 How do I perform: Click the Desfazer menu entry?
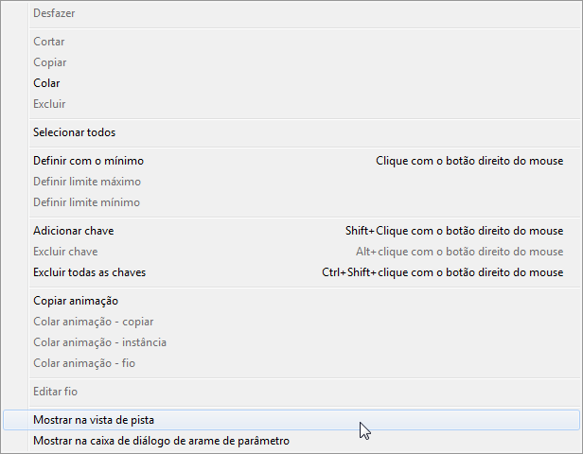(x=54, y=13)
